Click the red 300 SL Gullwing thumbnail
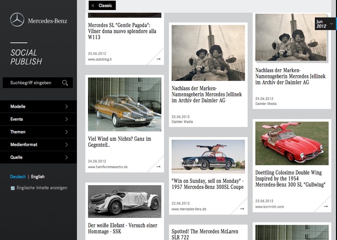The width and height of the screenshot is (337, 240). click(292, 143)
